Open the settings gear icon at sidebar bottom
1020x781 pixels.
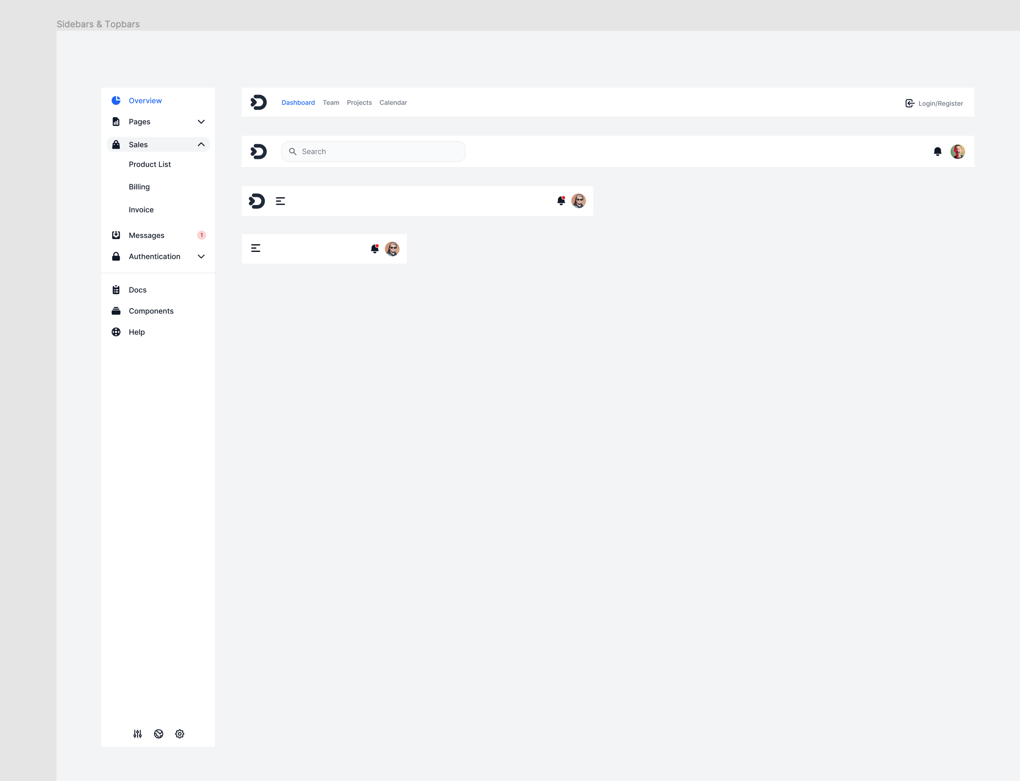coord(180,734)
